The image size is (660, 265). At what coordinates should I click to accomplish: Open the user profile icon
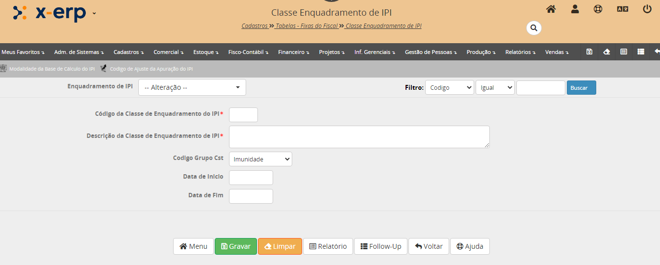click(x=575, y=9)
